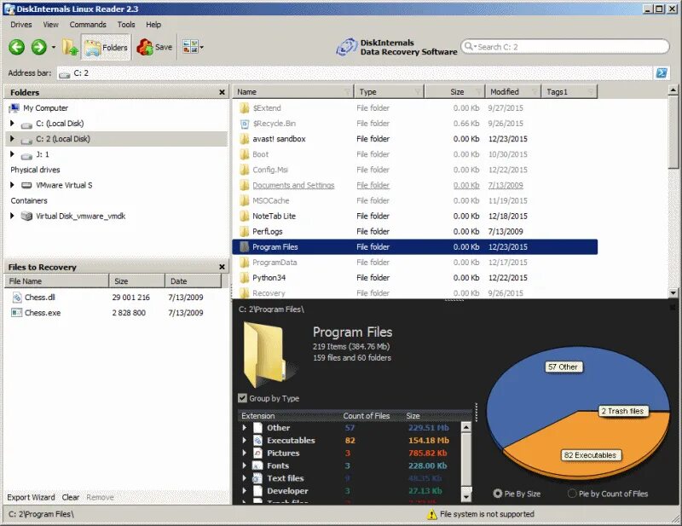
Task: Click the Developer group icon
Action: pos(257,491)
